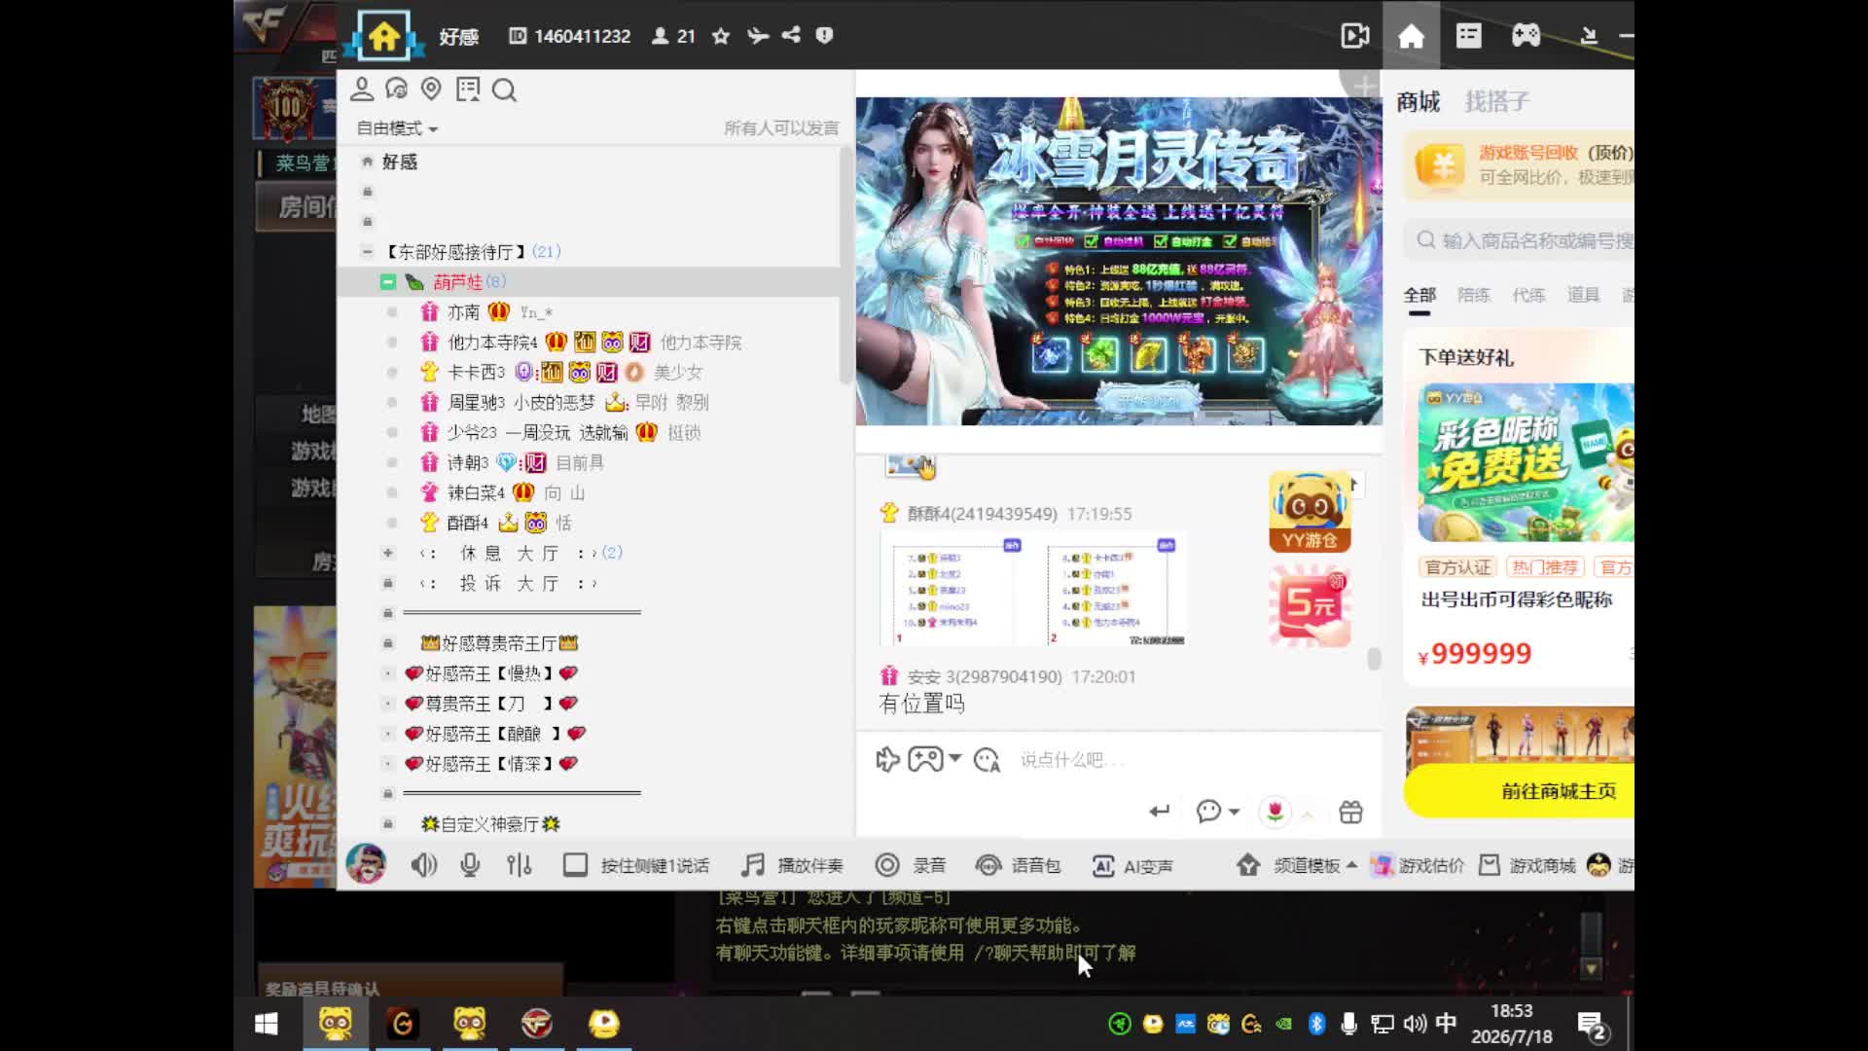Screen dimensions: 1868x1051
Task: Expand the arrow next to the rose icon
Action: [x=1307, y=814]
